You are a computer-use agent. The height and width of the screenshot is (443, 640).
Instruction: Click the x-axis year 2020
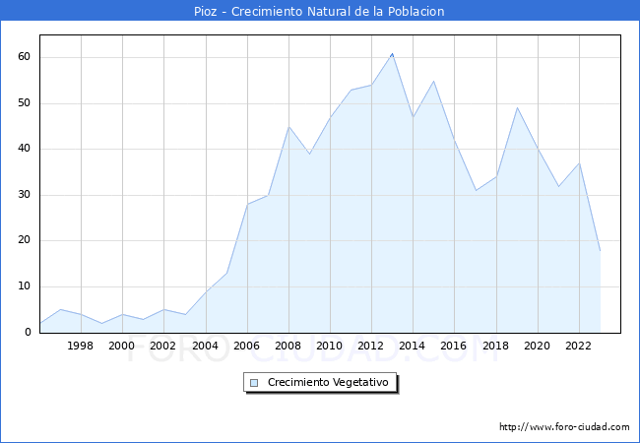[538, 346]
